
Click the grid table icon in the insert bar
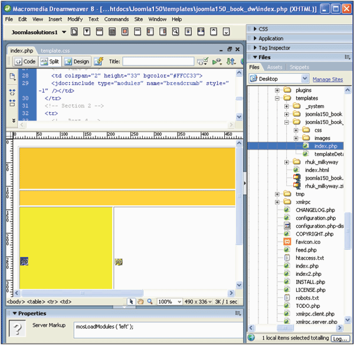112,32
